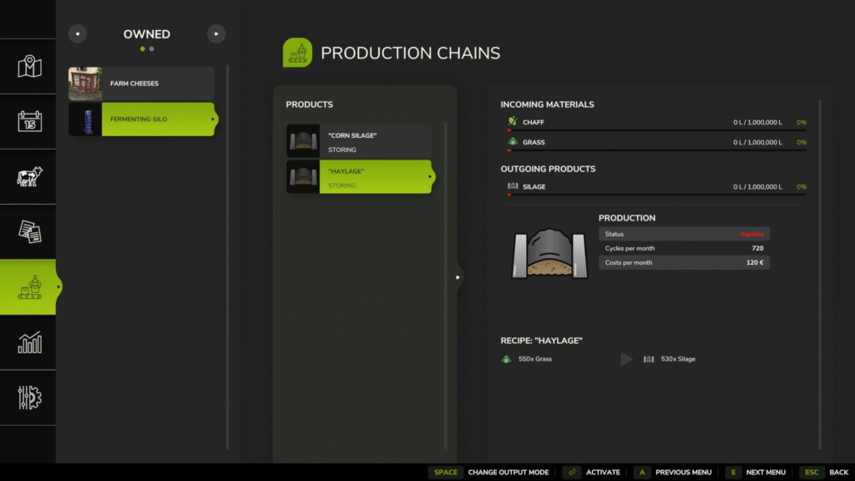Select the Fermenting Silo entry
855x481 pixels.
click(x=142, y=119)
